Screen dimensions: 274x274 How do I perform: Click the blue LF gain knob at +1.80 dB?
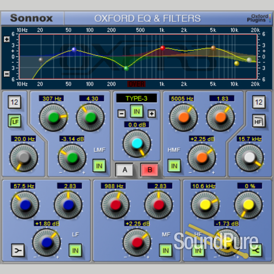pos(46,242)
